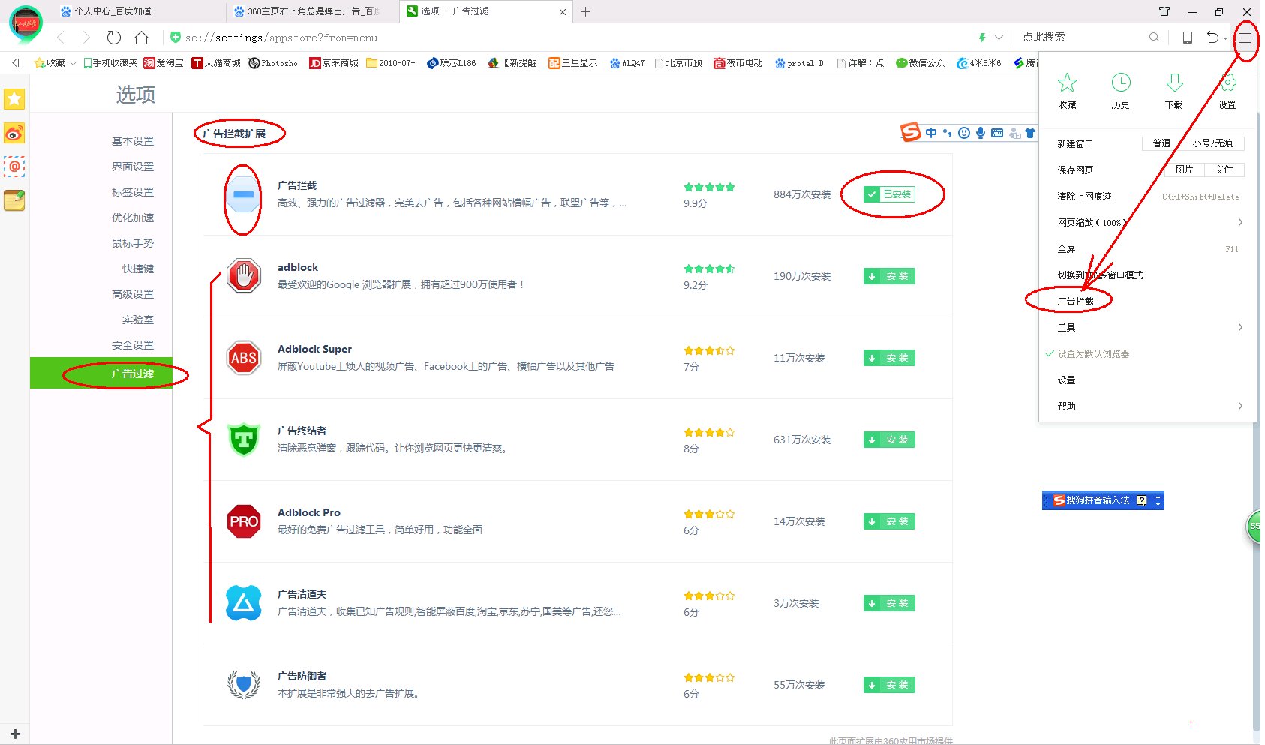Viewport: 1265px width, 745px height.
Task: Click the adblock stop-sign extension icon
Action: 242,276
